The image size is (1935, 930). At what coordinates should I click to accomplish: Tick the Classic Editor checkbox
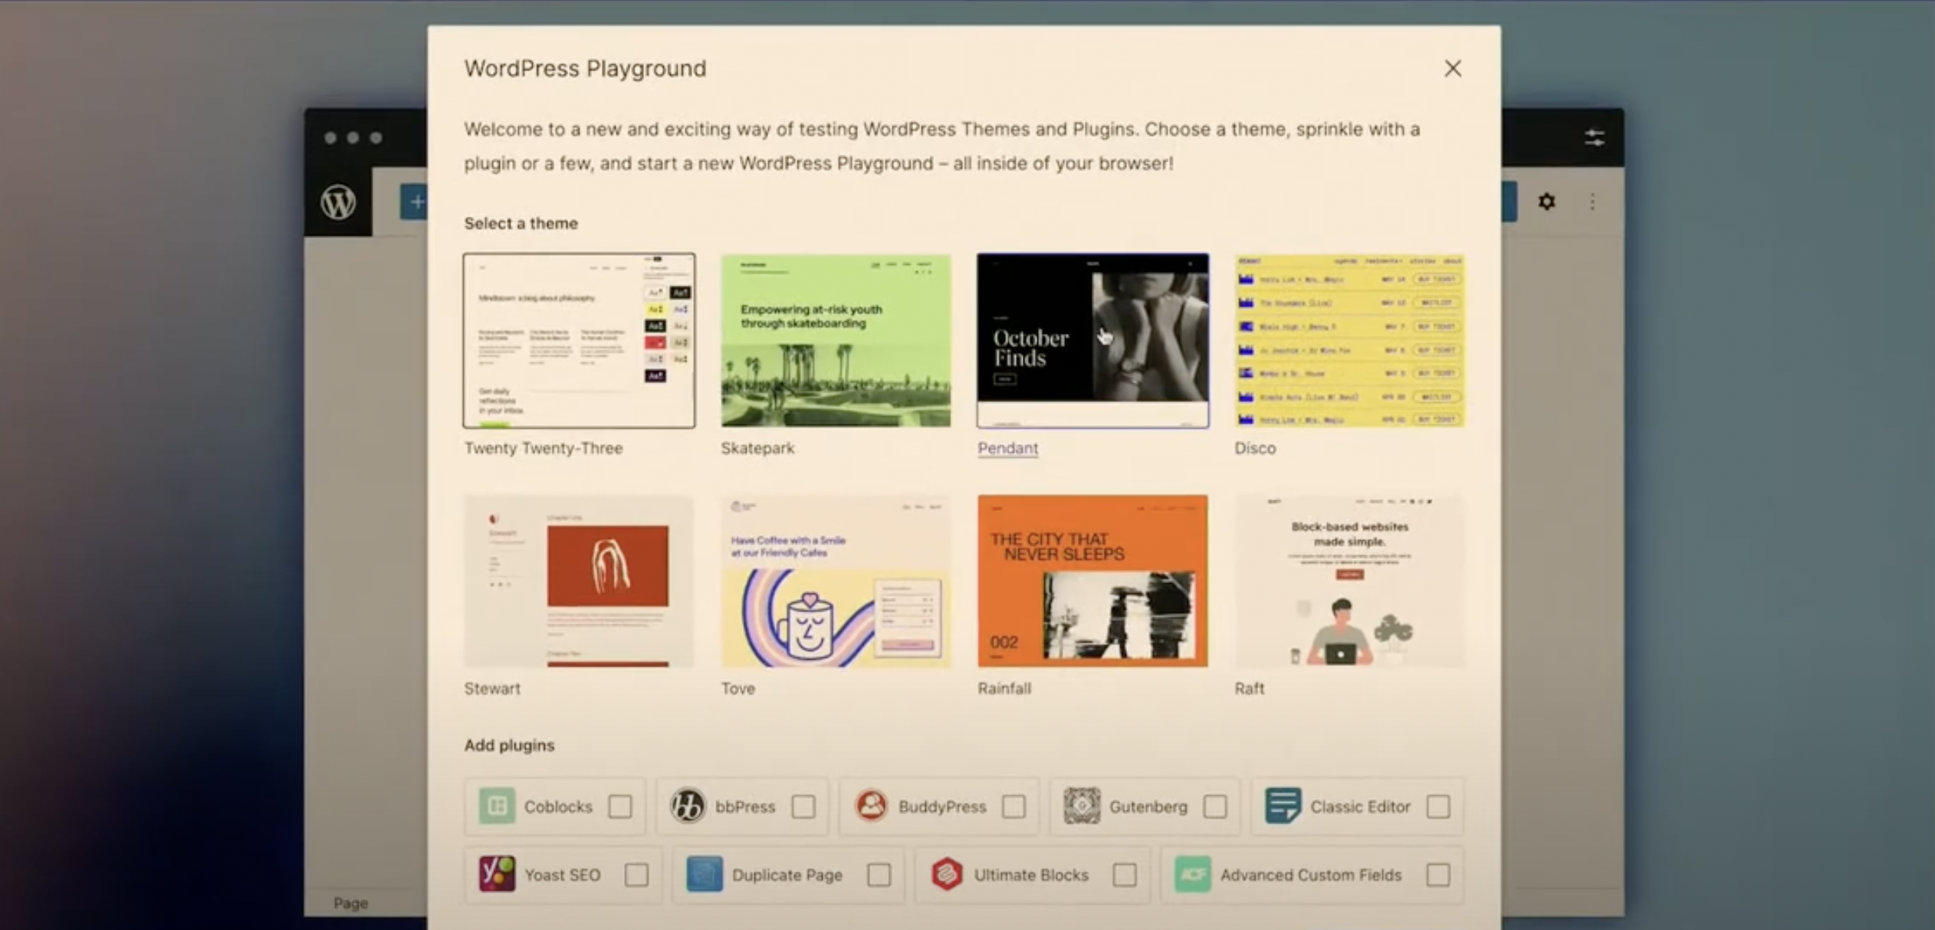[1437, 806]
